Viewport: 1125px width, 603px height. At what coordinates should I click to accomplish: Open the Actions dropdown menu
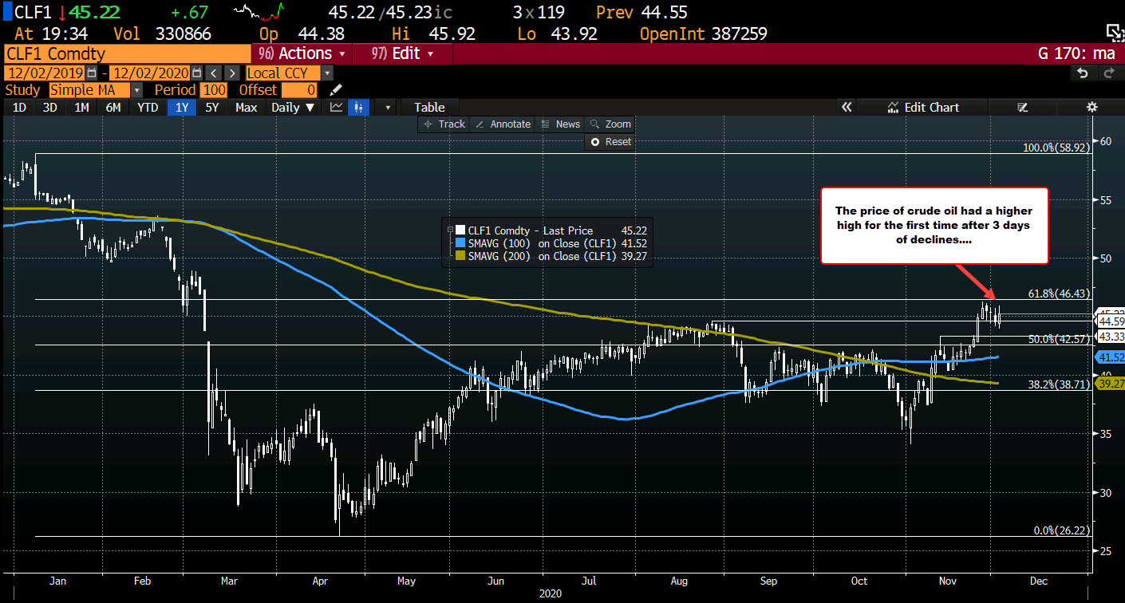point(301,53)
